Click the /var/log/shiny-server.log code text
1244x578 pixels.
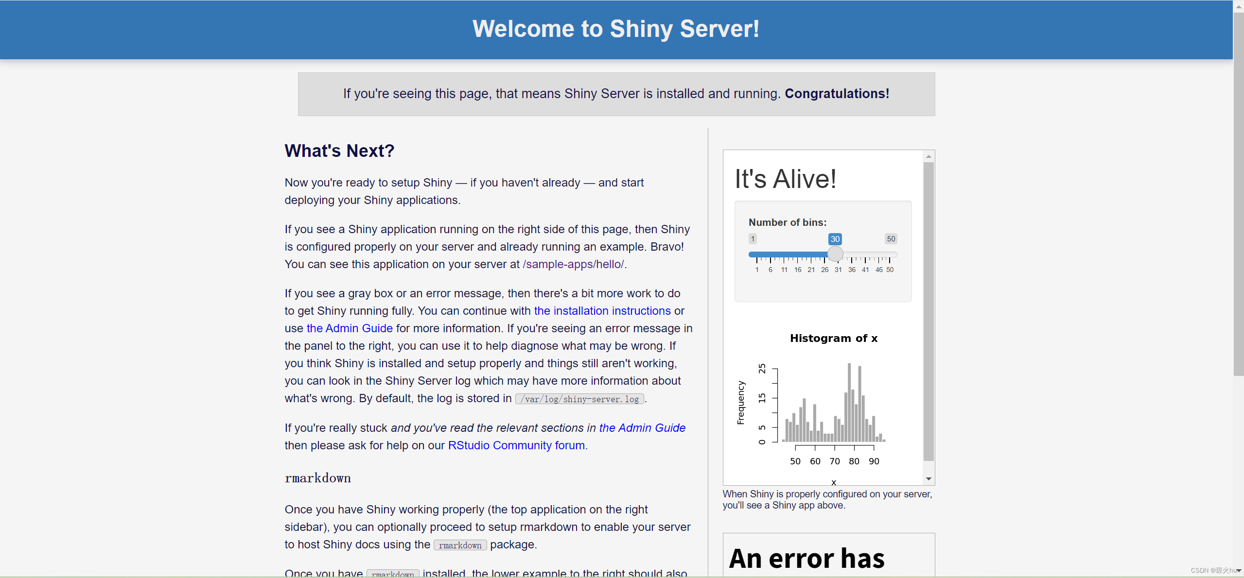[580, 399]
